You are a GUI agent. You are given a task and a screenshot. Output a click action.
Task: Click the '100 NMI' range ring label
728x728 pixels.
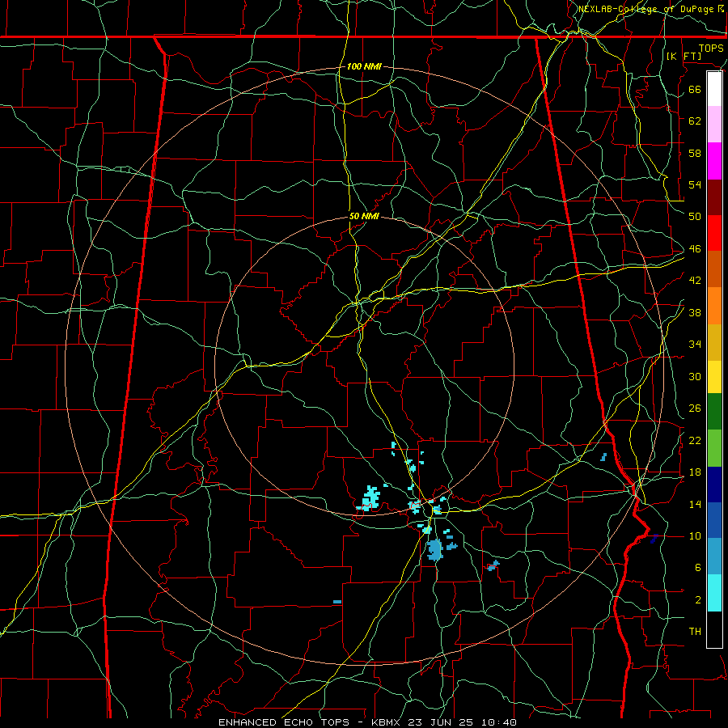point(364,66)
